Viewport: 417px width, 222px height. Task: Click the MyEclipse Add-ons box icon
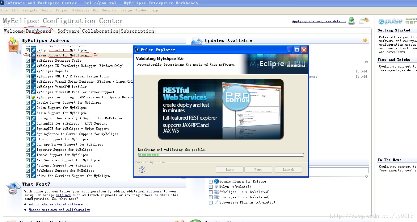(13, 45)
